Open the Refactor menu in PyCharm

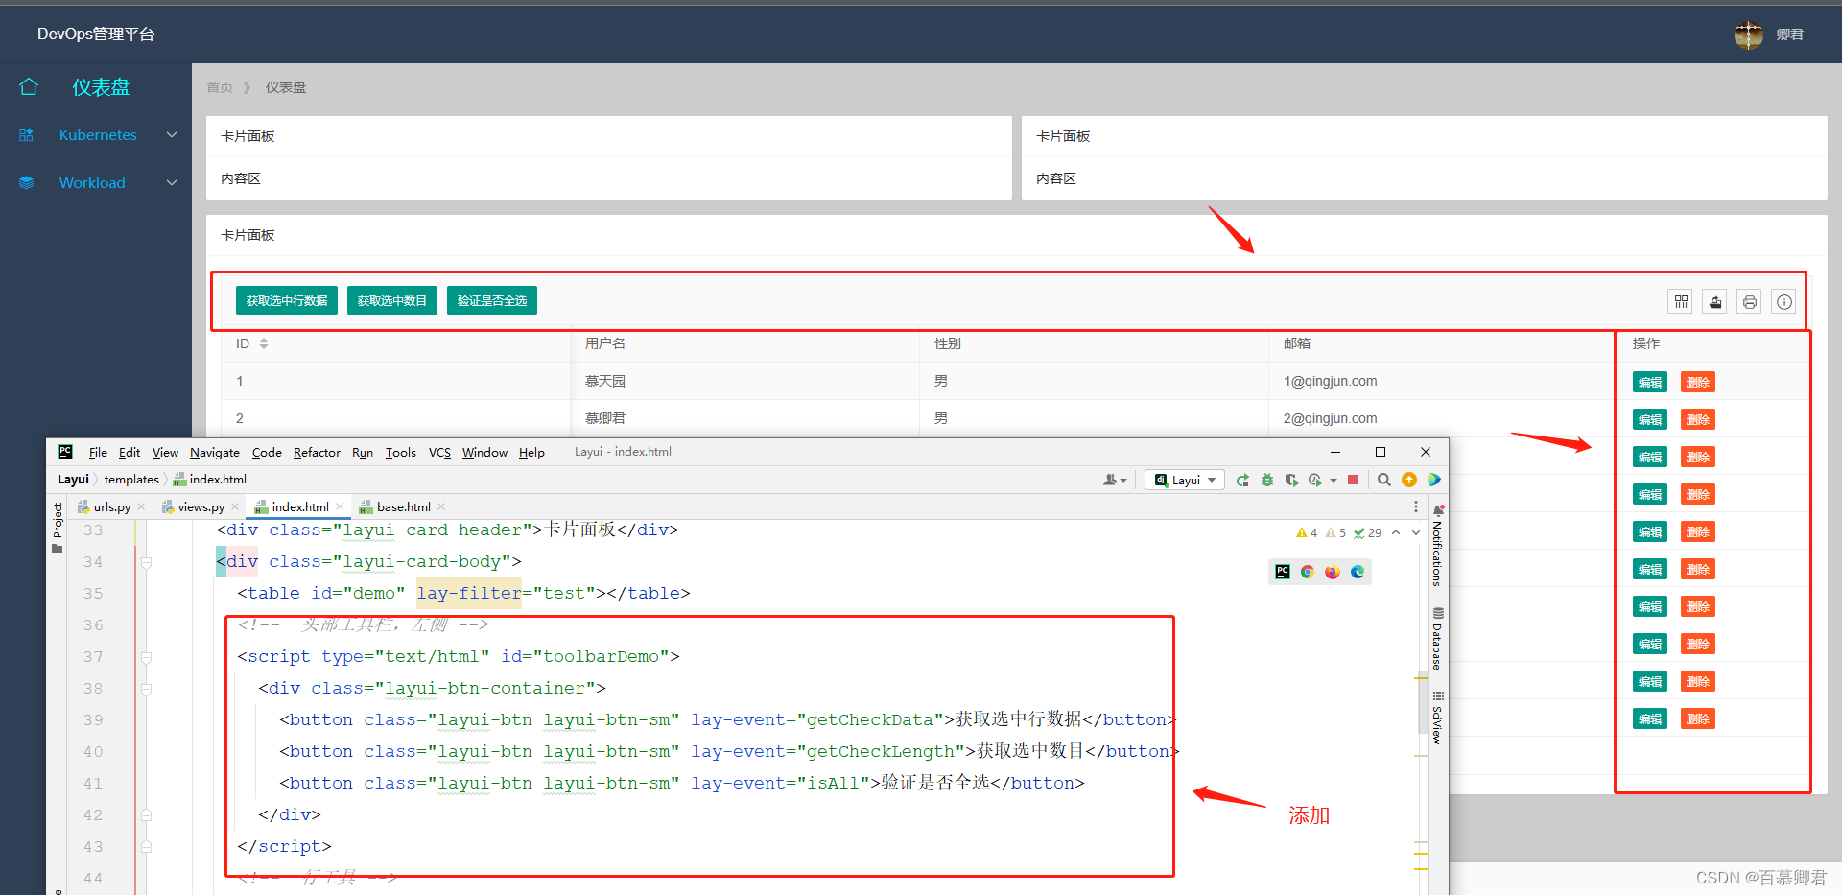coord(317,453)
